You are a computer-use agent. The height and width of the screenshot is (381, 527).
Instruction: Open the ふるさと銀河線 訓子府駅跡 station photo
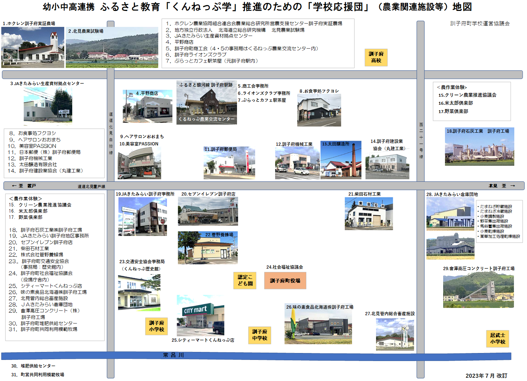coord(207,103)
